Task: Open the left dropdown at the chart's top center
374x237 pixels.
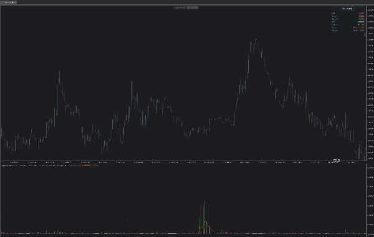Action: [180, 8]
